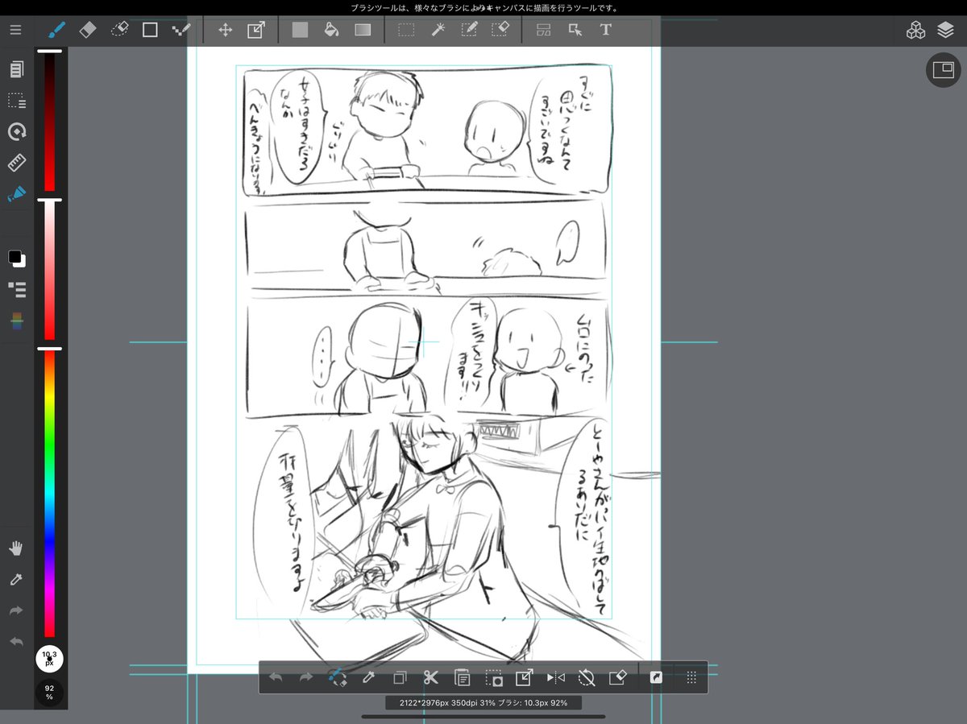The image size is (967, 724).
Task: Select the selection pen tool
Action: click(469, 31)
